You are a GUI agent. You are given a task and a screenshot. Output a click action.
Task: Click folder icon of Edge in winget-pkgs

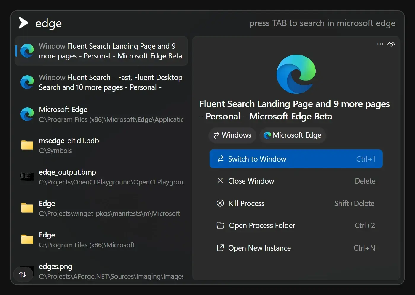tap(27, 208)
